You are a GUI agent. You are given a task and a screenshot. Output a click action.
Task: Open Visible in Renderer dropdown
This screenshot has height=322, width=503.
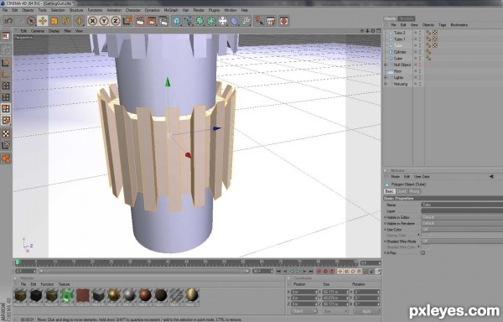[462, 223]
